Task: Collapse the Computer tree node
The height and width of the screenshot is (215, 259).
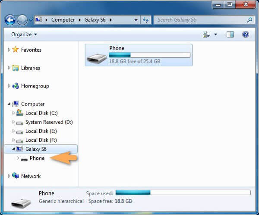Action: coord(9,104)
